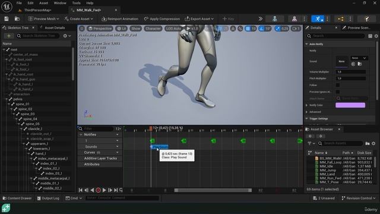Open the Edit menu
This screenshot has height=214, width=380.
tap(30, 3)
